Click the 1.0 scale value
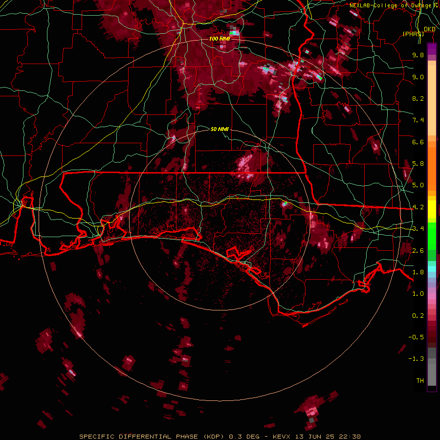This screenshot has width=440, height=440. point(418,294)
